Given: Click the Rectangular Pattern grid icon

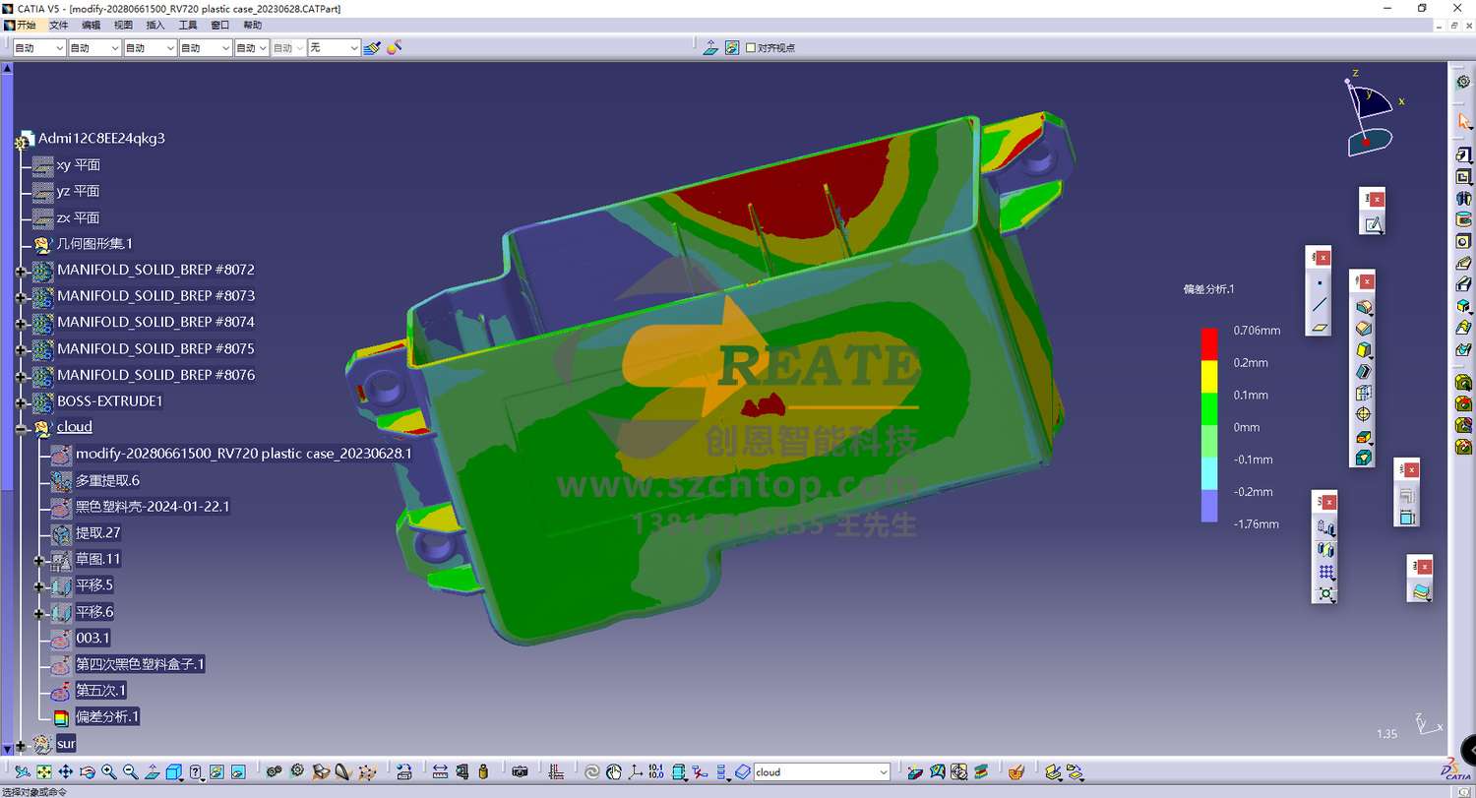Looking at the screenshot, I should tap(1326, 572).
